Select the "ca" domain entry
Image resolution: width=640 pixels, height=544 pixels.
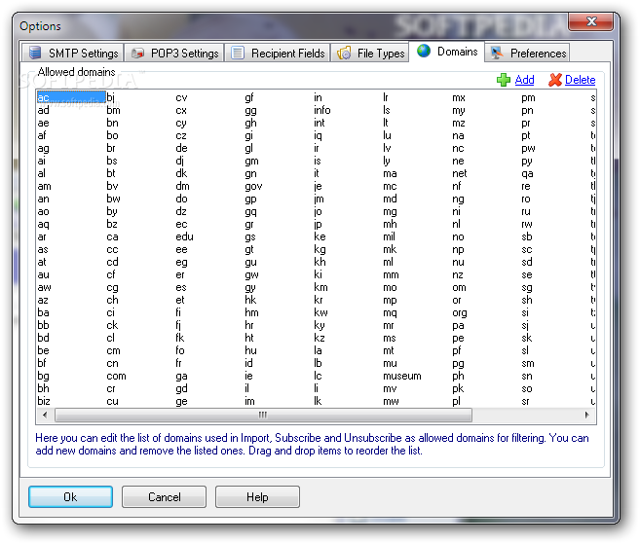112,236
